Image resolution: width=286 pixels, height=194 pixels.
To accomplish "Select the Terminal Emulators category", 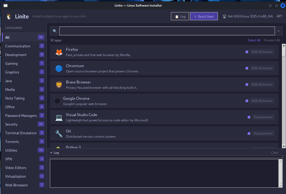I will tap(24, 133).
